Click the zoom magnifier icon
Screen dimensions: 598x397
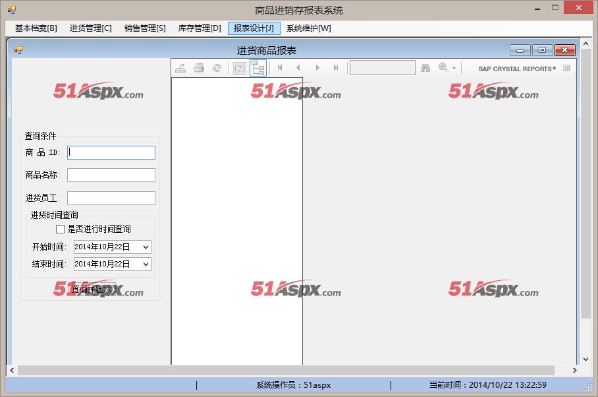(443, 67)
